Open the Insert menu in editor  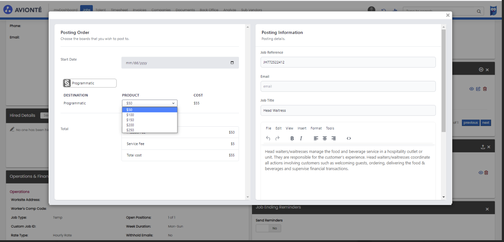pos(302,128)
